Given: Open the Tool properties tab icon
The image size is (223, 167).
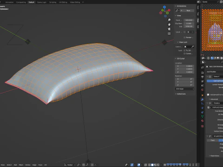Looking at the screenshot, I should [203, 67].
